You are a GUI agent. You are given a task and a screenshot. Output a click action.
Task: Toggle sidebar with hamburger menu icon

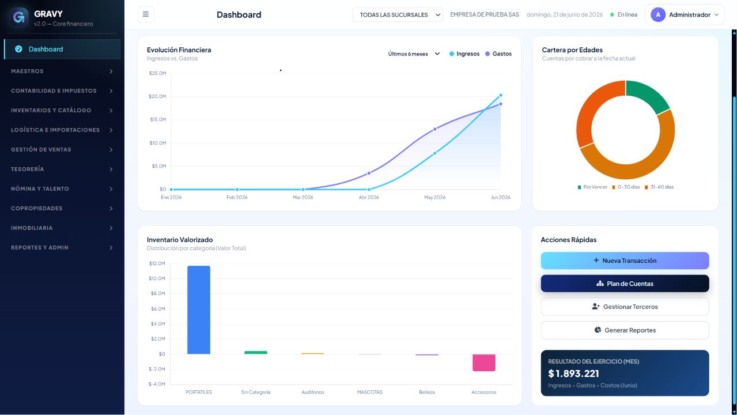point(146,14)
